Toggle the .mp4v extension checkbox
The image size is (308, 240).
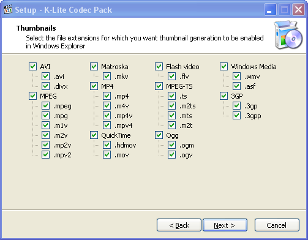click(x=107, y=116)
